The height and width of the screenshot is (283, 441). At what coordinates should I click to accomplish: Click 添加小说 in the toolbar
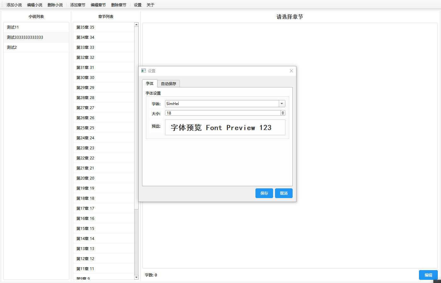click(x=14, y=5)
